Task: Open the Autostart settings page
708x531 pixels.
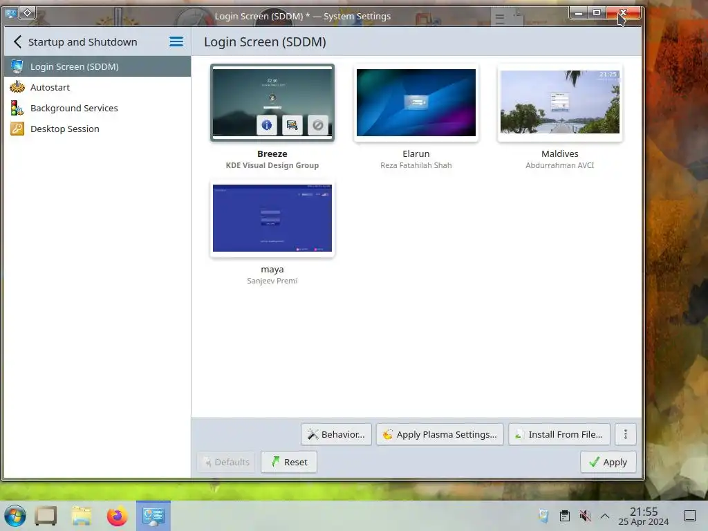Action: point(97,87)
